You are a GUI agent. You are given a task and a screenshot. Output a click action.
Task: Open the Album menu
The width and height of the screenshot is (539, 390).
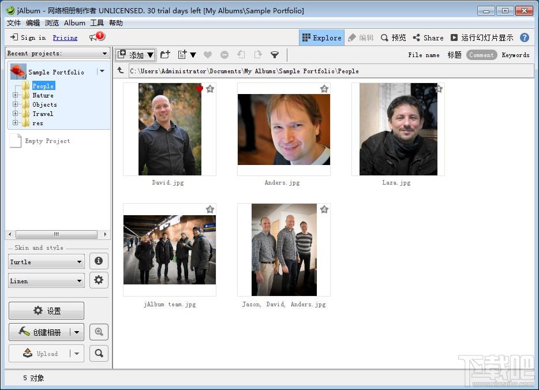pyautogui.click(x=74, y=23)
